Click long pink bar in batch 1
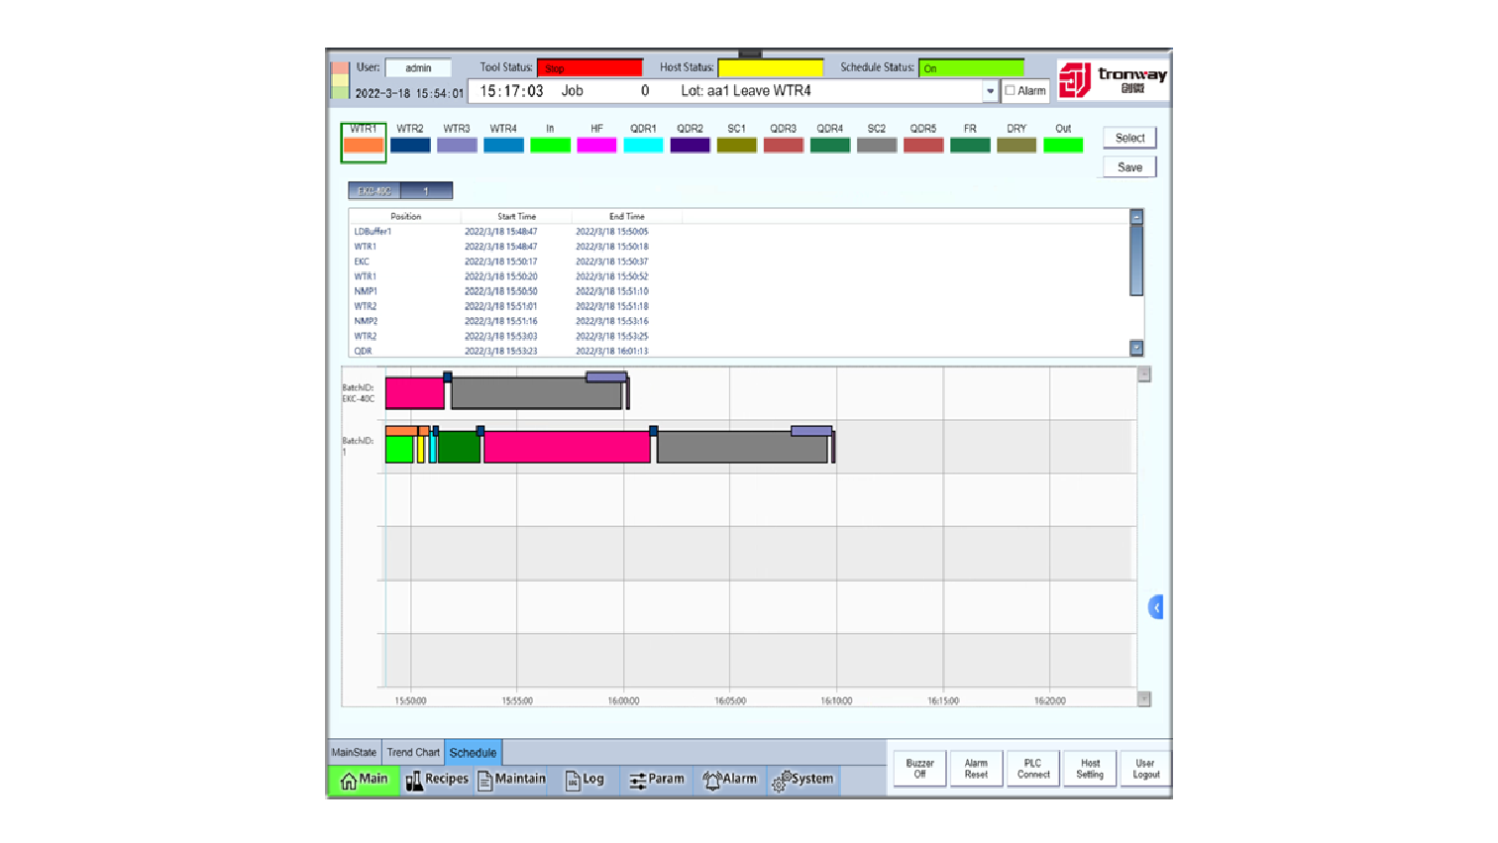Viewport: 1498px width, 843px height. click(x=567, y=447)
